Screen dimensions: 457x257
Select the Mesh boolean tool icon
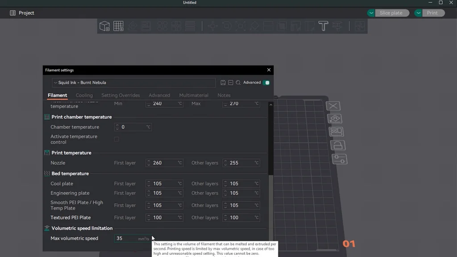click(282, 26)
